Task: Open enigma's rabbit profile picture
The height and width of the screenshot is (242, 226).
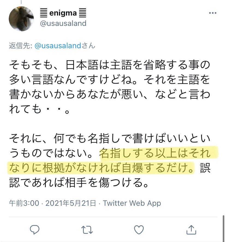Action: pyautogui.click(x=21, y=19)
